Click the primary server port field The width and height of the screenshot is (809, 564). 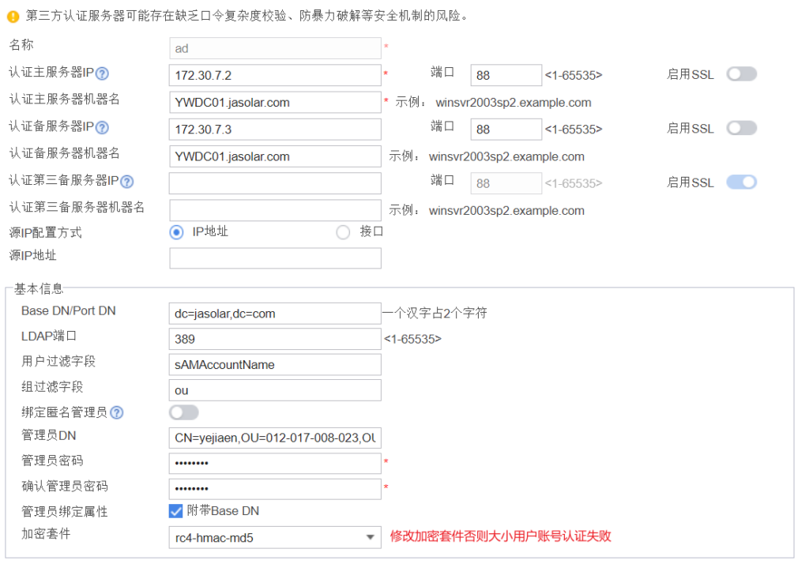[506, 76]
